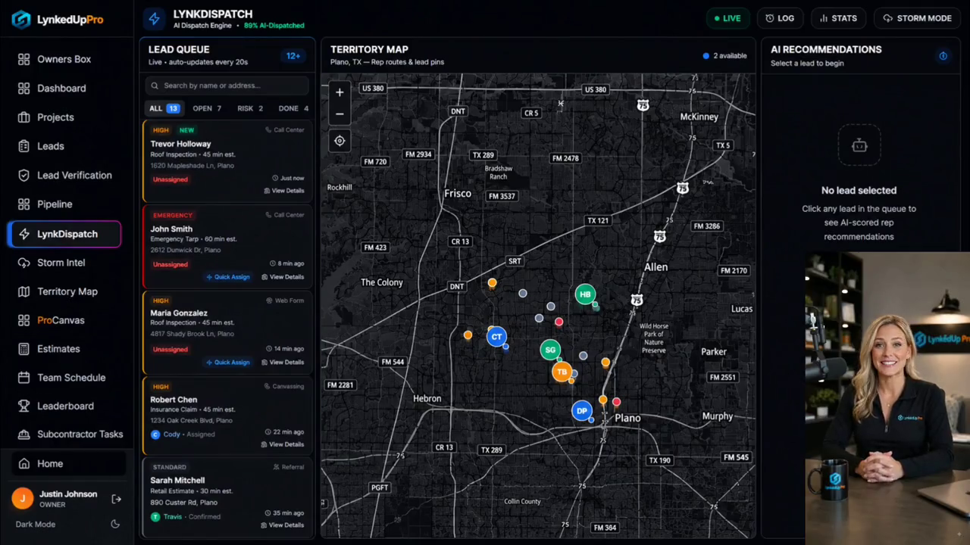970x545 pixels.
Task: Click the Estimates sidebar icon
Action: (23, 349)
